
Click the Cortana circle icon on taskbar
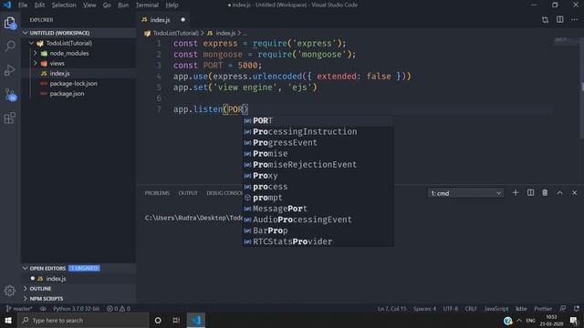click(158, 320)
